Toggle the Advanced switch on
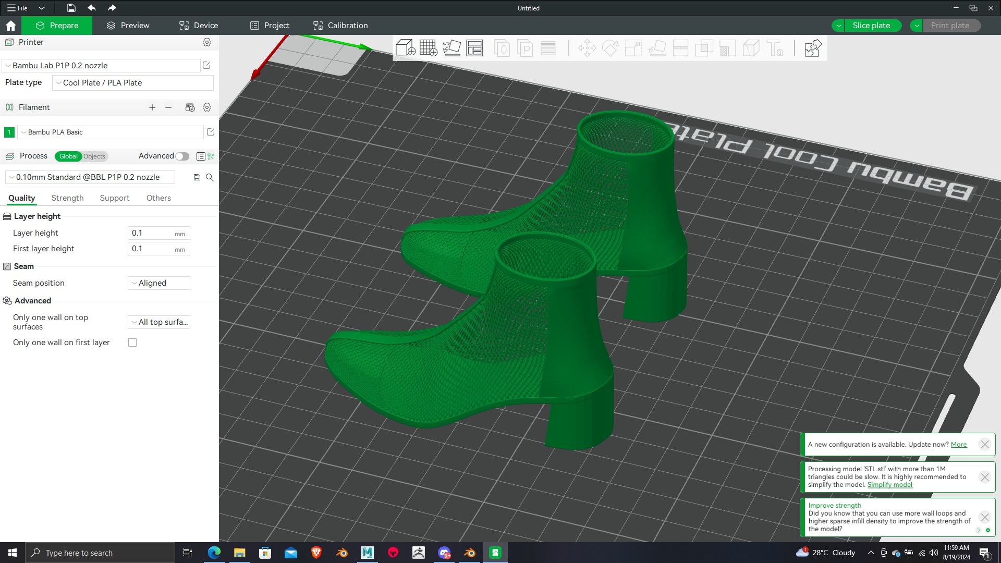This screenshot has width=1001, height=563. click(182, 156)
